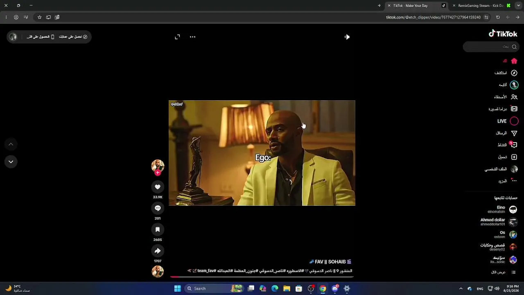Open short drama section in sidebar
Screen dimensions: 524x295
[x=503, y=109]
